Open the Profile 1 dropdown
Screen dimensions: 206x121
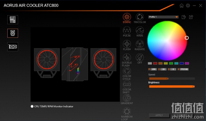pos(163,17)
